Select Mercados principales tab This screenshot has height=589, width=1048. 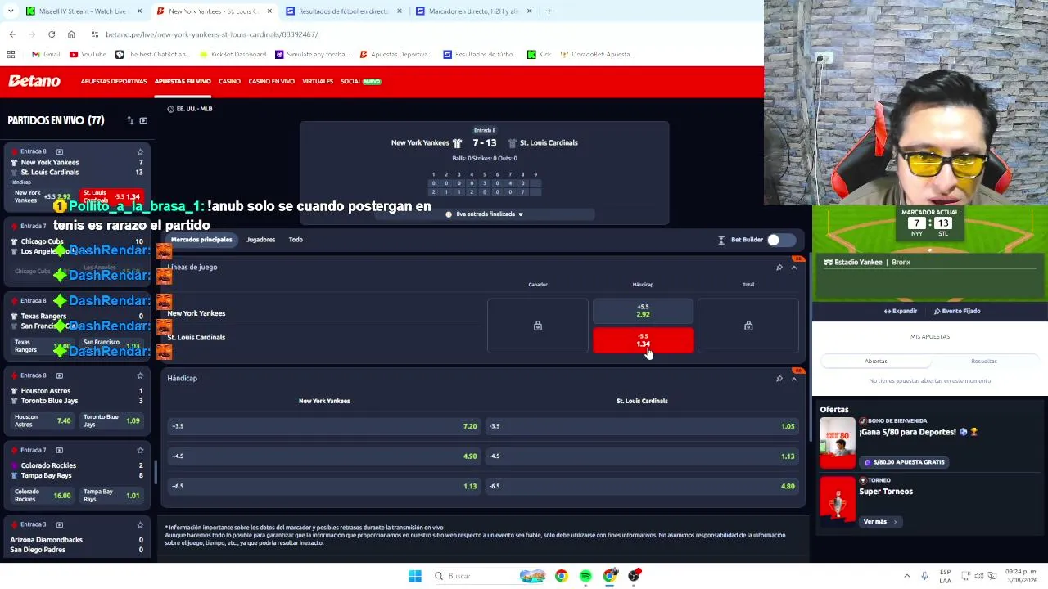pos(201,240)
